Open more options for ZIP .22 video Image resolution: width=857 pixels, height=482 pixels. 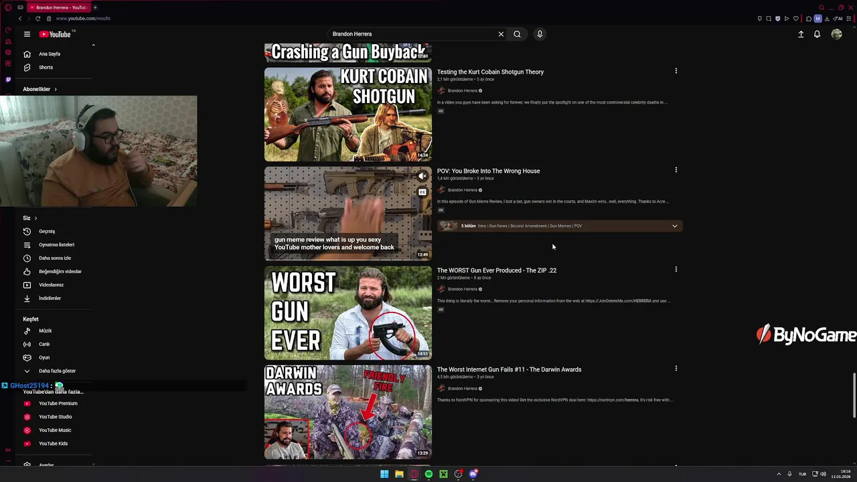tap(676, 269)
